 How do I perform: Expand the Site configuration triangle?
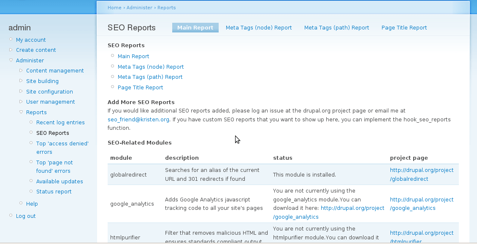pyautogui.click(x=21, y=91)
